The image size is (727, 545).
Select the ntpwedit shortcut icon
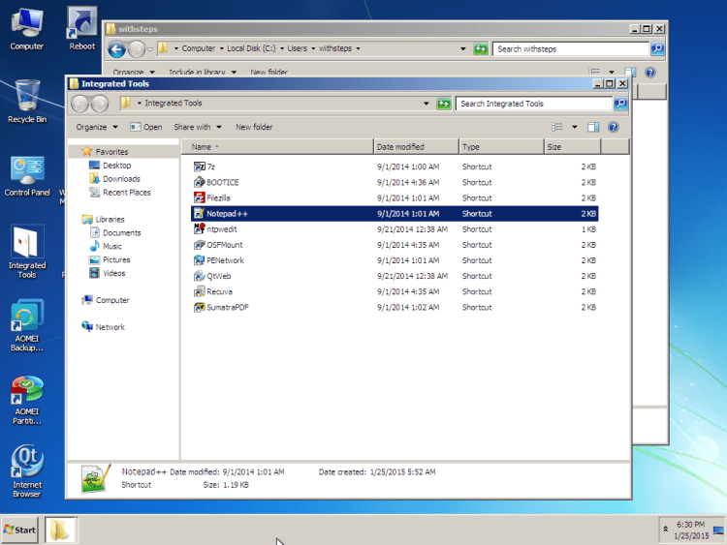(x=200, y=229)
